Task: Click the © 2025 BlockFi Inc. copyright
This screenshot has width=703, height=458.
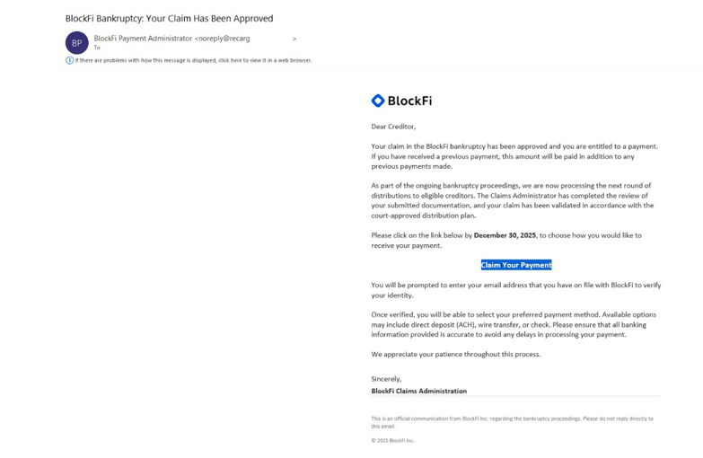Action: click(x=393, y=440)
